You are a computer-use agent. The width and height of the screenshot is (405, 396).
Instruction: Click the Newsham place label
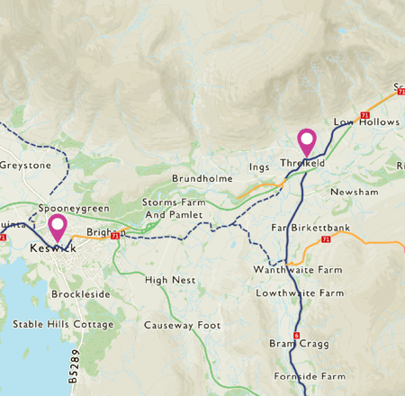(355, 192)
